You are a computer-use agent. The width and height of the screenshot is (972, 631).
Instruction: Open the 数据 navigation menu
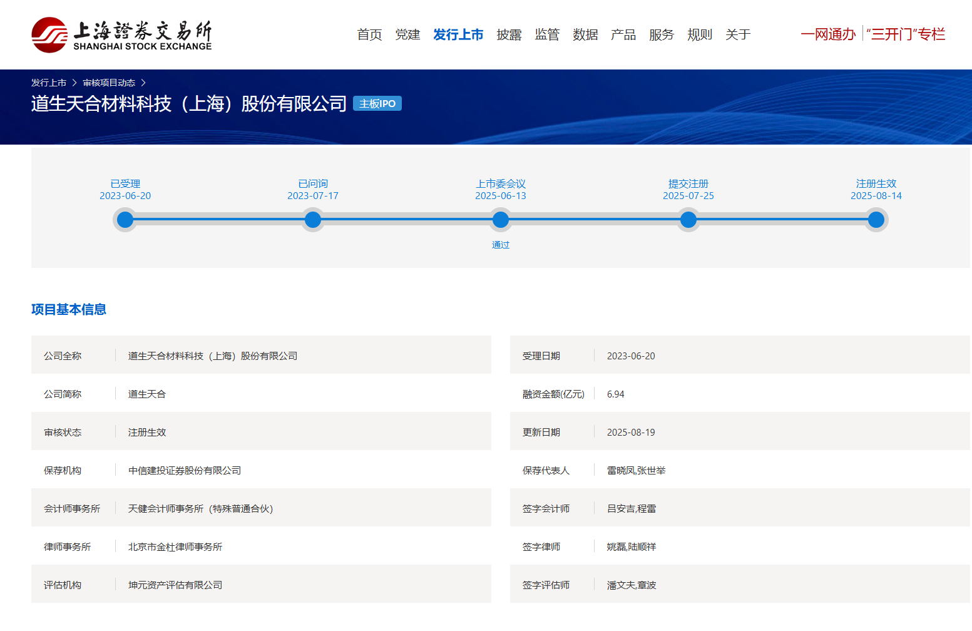[x=585, y=34]
